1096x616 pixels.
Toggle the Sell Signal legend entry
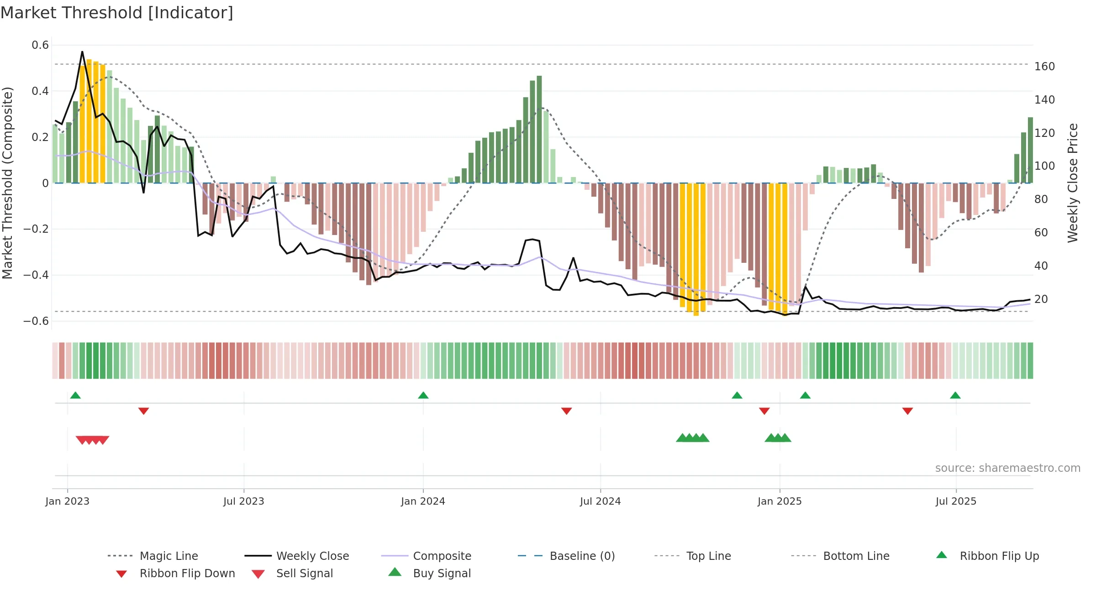[x=292, y=573]
